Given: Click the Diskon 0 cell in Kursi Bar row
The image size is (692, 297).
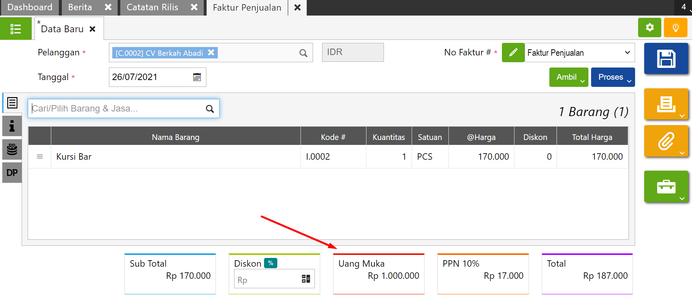Looking at the screenshot, I should (x=535, y=157).
